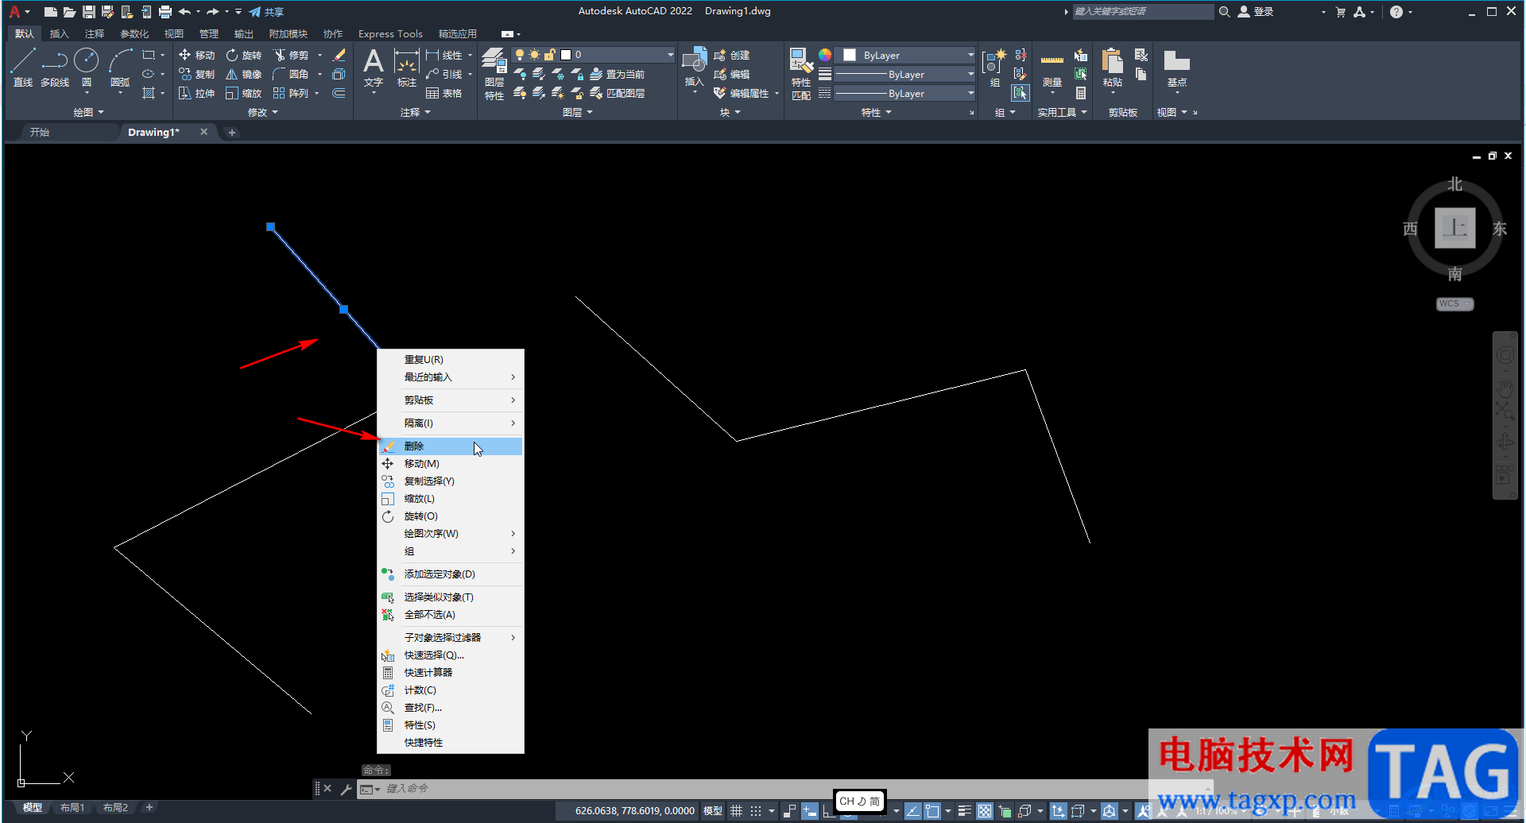Switch to the 开始 (Start) document tab
Viewport: 1526px width, 823px height.
tap(40, 132)
